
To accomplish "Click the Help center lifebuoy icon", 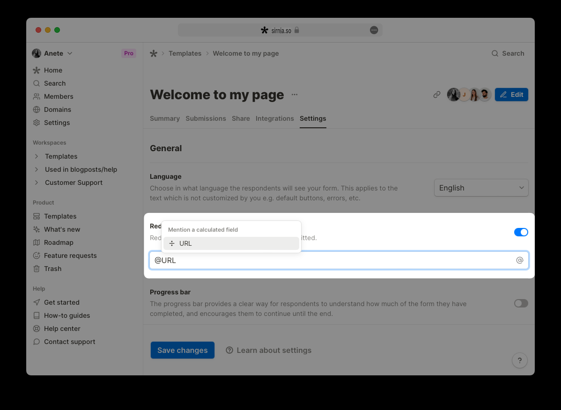I will [37, 329].
